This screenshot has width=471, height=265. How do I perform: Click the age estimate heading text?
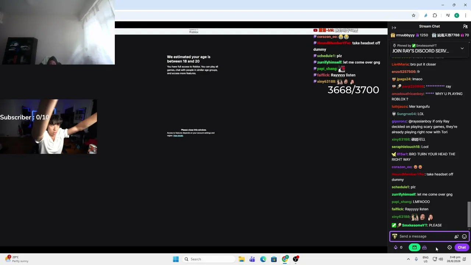point(189,59)
